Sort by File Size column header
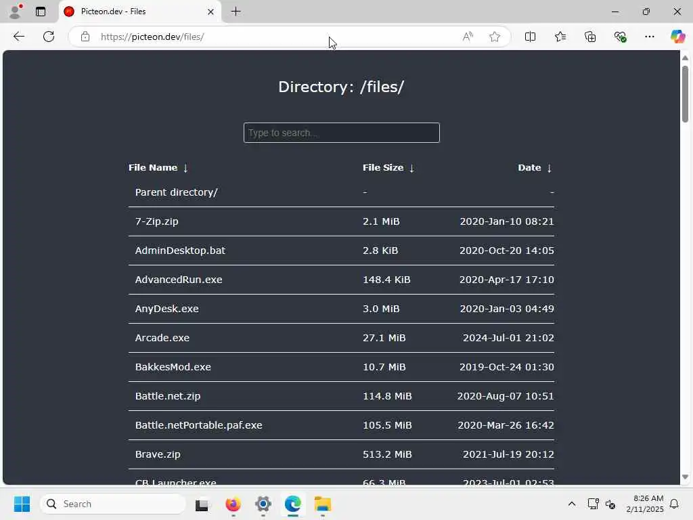Viewport: 693px width, 520px height. (388, 168)
